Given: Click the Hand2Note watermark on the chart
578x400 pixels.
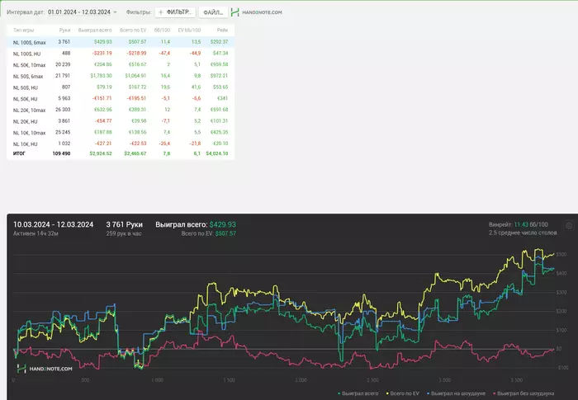Looking at the screenshot, I should tap(45, 369).
